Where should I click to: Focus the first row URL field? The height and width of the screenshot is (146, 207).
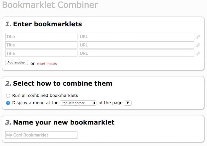click(136, 37)
